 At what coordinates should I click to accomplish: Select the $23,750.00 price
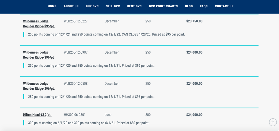194,21
